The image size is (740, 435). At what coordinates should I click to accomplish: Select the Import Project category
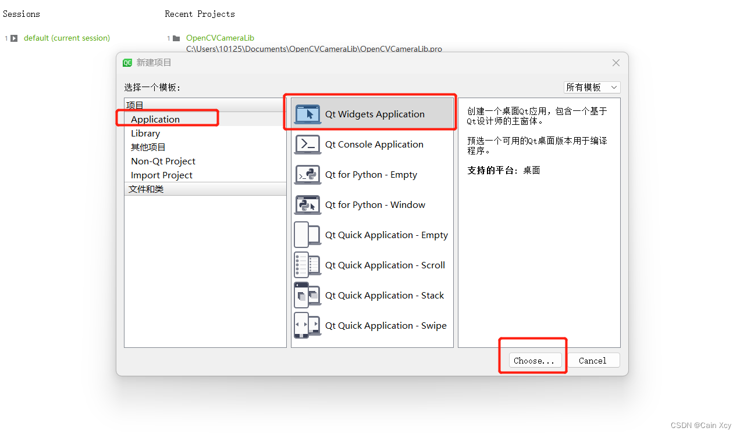pyautogui.click(x=205, y=175)
